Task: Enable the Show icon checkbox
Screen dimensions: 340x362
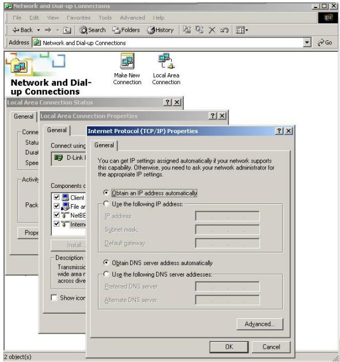Action: click(54, 297)
